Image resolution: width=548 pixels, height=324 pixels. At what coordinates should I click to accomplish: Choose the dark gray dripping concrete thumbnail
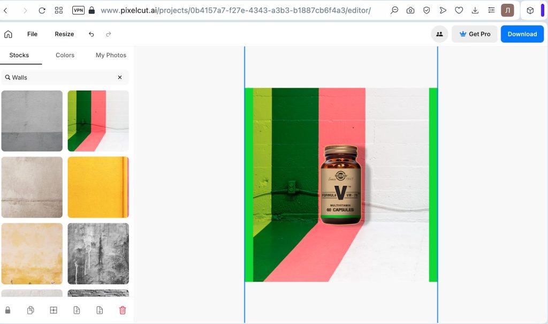[98, 254]
